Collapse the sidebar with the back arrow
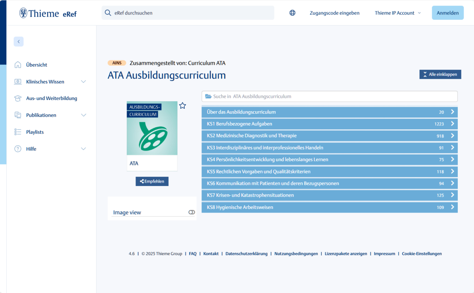This screenshot has width=474, height=293. coord(19,41)
